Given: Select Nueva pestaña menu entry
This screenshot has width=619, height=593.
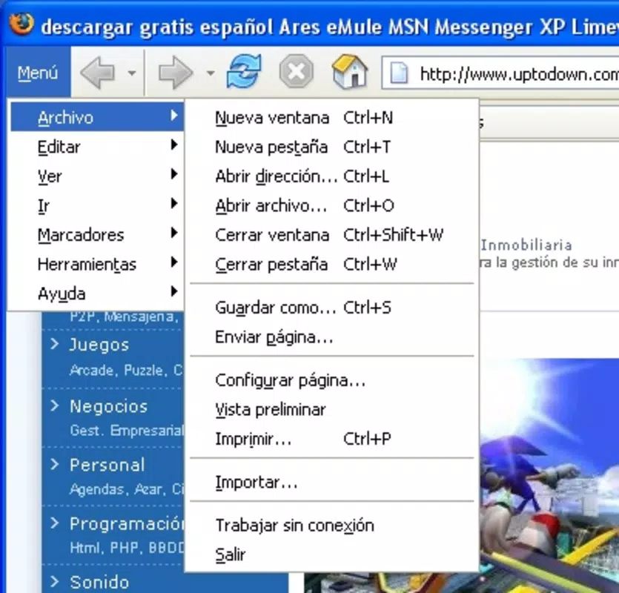Looking at the screenshot, I should (331, 147).
